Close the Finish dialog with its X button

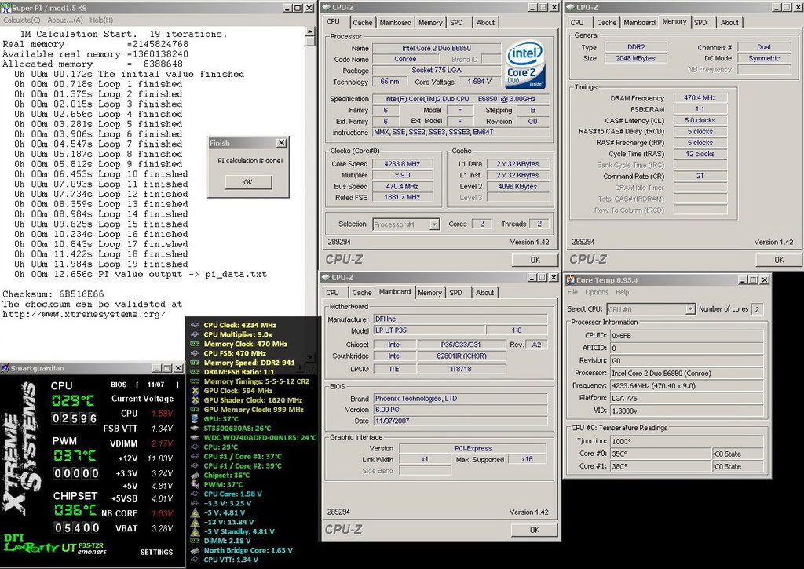(x=282, y=143)
